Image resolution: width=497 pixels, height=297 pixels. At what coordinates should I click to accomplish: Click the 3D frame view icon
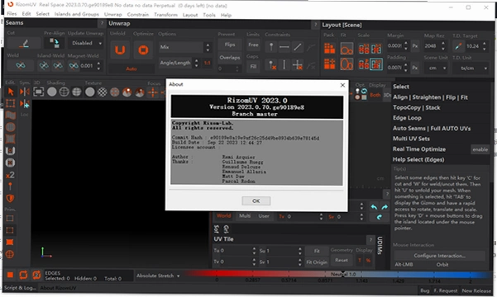38,92
